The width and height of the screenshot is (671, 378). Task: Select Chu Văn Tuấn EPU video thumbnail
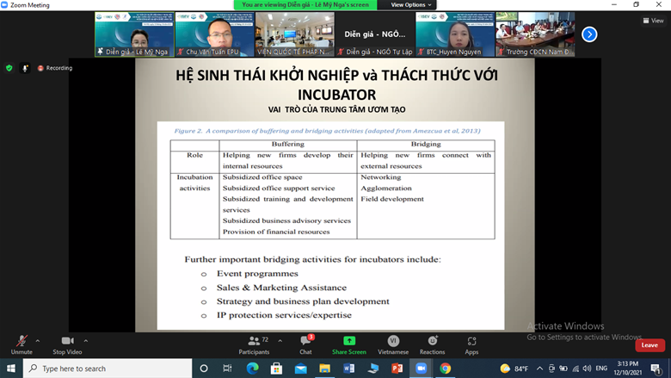pos(213,34)
